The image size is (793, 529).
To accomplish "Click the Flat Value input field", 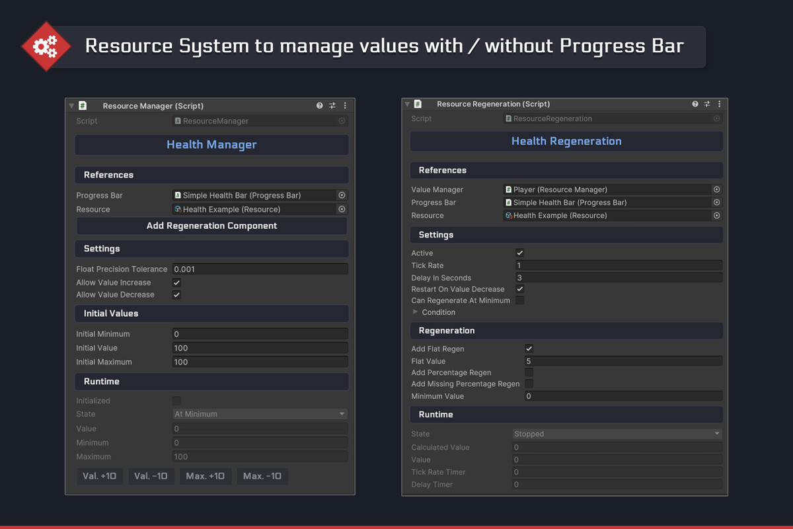I will pos(623,361).
